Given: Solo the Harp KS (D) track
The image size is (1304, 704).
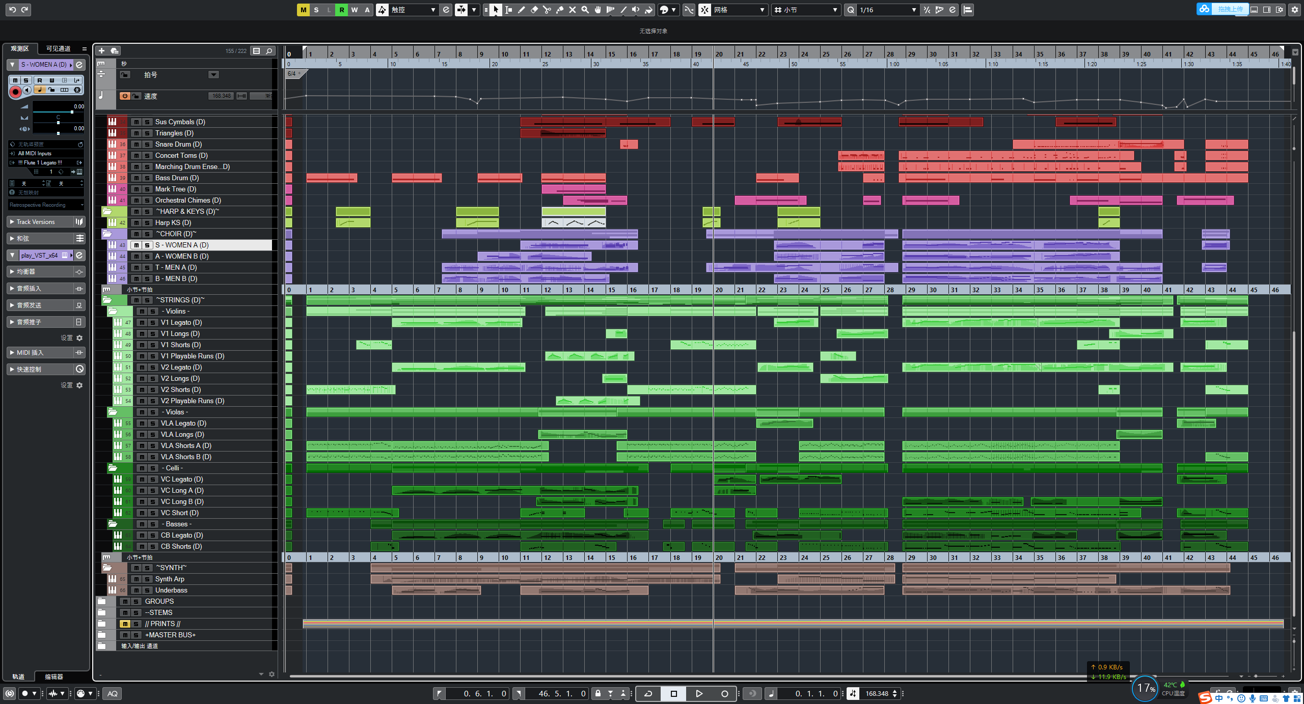Looking at the screenshot, I should [147, 223].
